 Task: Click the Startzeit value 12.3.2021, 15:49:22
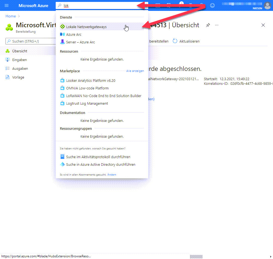[x=234, y=79]
